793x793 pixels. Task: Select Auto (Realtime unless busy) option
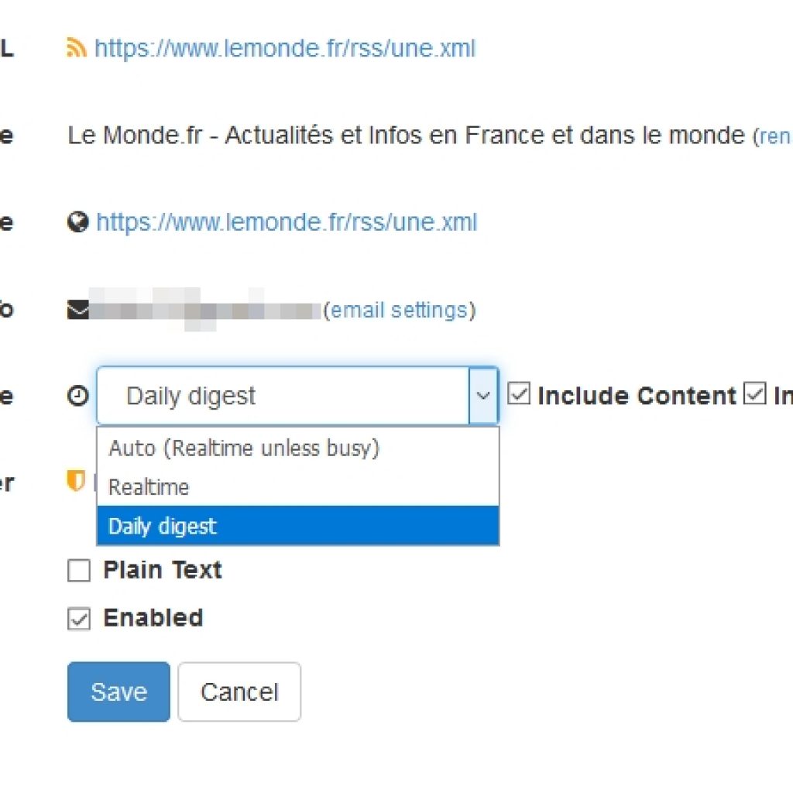click(x=298, y=448)
